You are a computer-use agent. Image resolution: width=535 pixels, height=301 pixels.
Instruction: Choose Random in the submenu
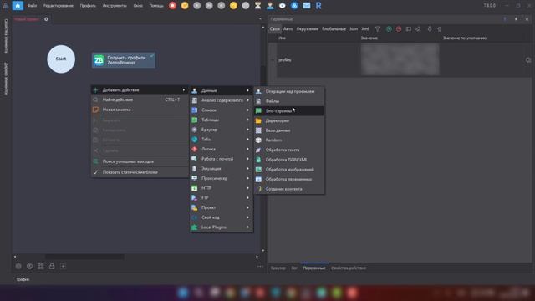tap(289, 140)
